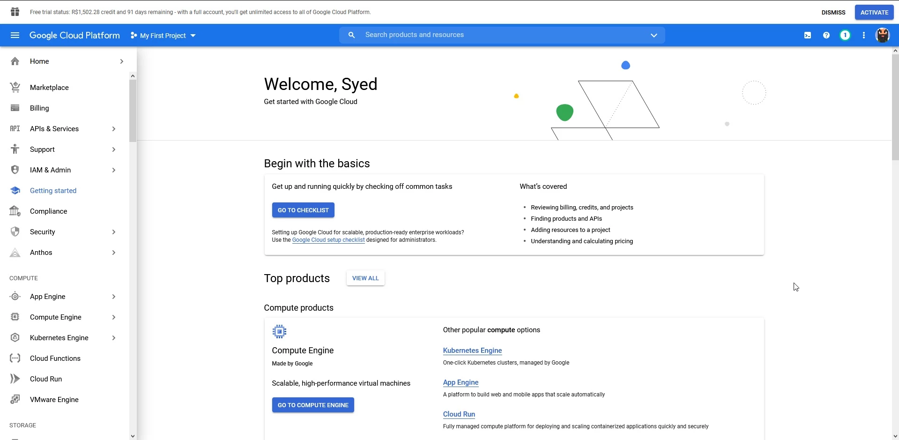Click the GO TO CHECKLIST button
This screenshot has width=899, height=440.
pyautogui.click(x=303, y=210)
